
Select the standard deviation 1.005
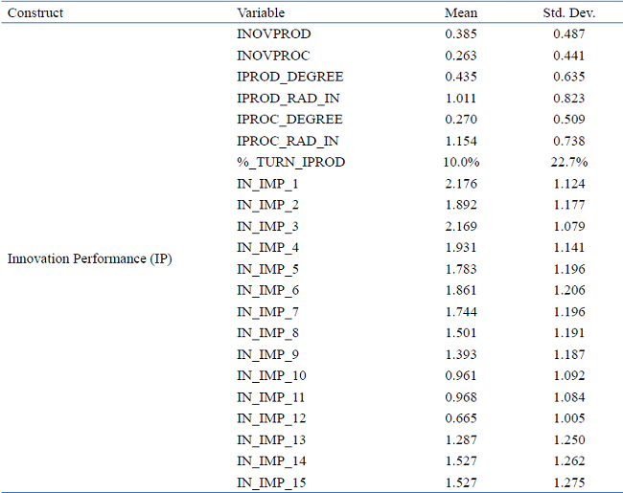click(569, 418)
